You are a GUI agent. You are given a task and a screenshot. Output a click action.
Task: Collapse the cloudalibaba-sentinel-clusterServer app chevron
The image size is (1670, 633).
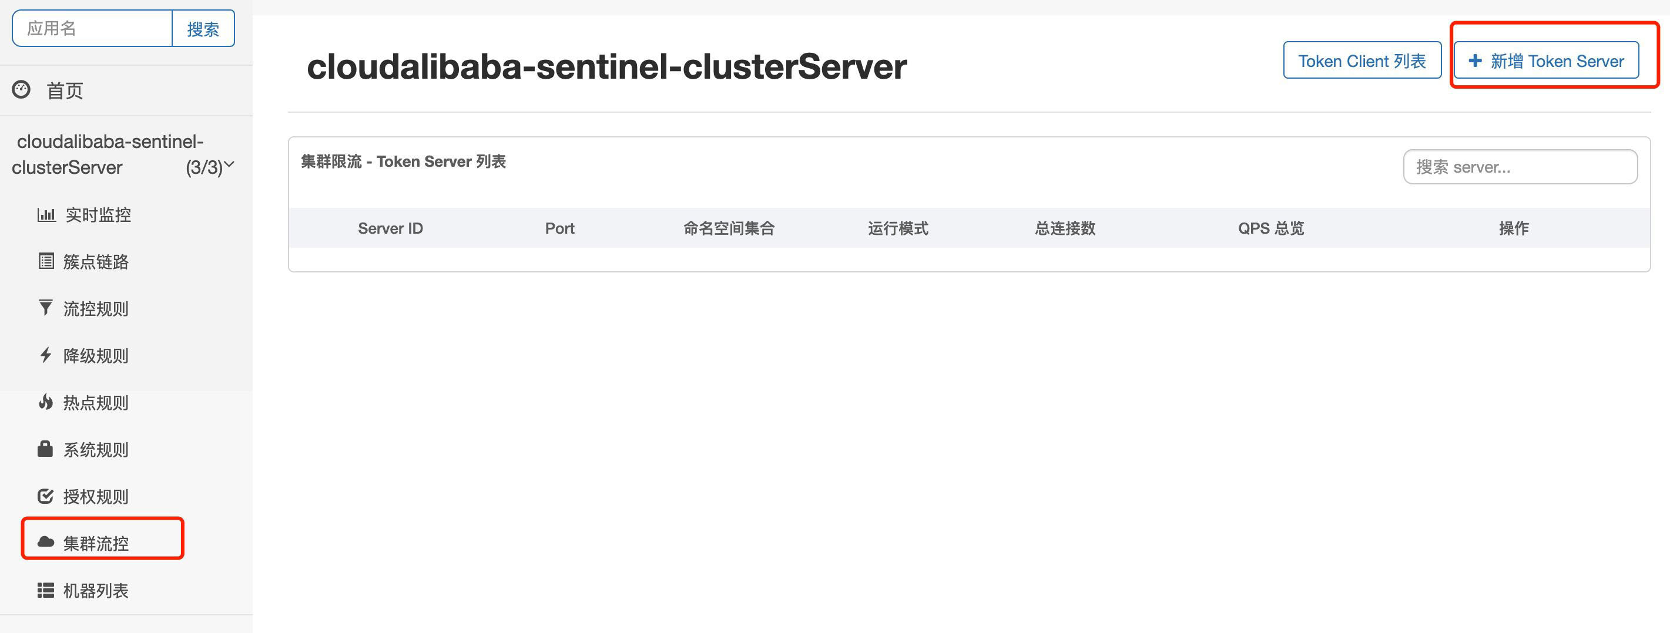tap(229, 165)
